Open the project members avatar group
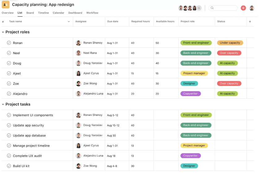 pyautogui.click(x=190, y=8)
